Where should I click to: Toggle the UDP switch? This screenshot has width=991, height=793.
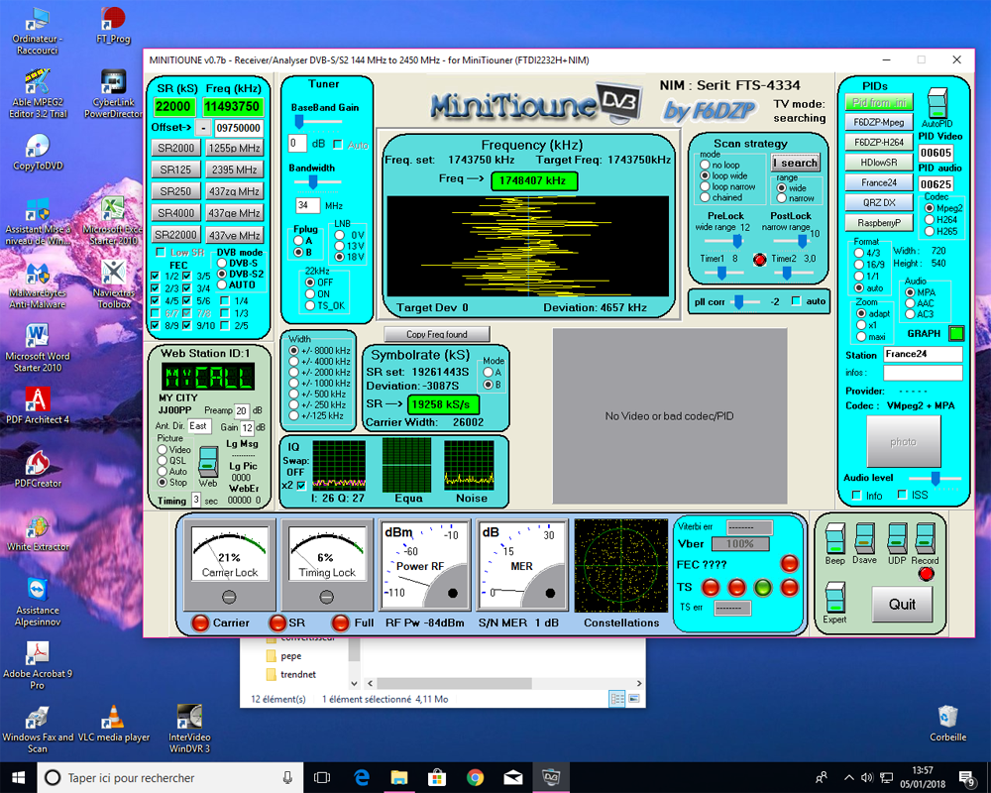897,539
